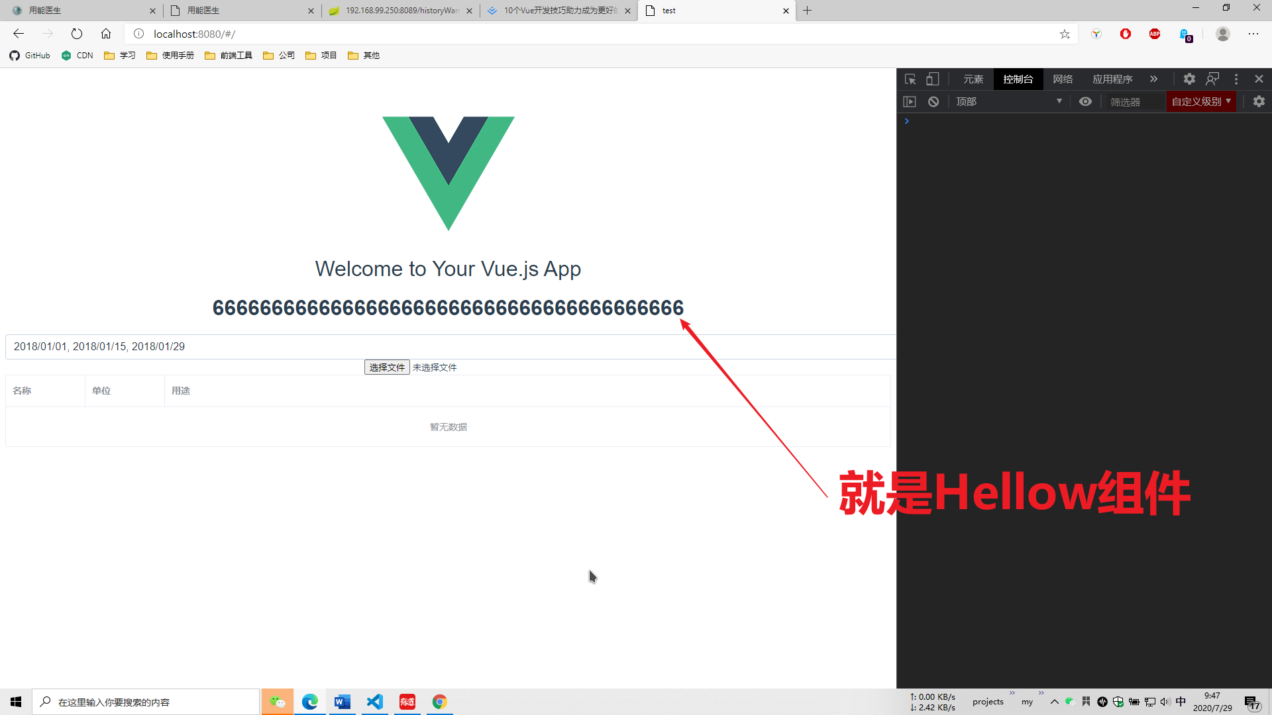
Task: Toggle DevTools console prompt expander
Action: [906, 121]
